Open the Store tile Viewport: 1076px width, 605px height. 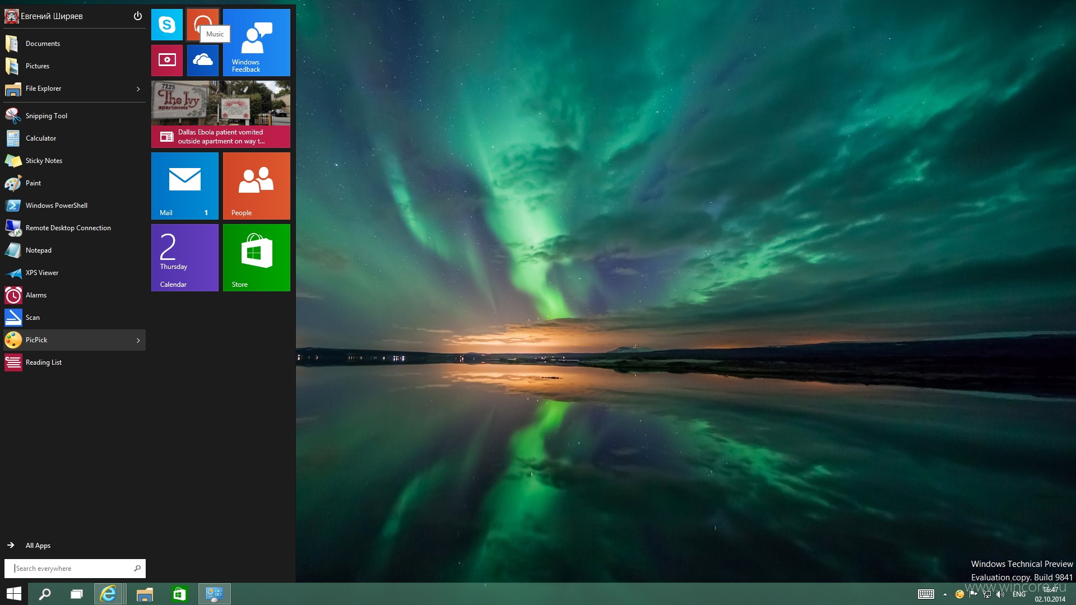pos(257,258)
